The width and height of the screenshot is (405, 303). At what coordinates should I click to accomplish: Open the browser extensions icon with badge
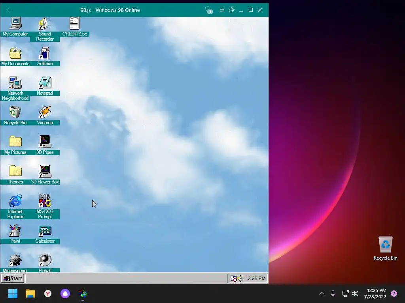[x=209, y=10]
